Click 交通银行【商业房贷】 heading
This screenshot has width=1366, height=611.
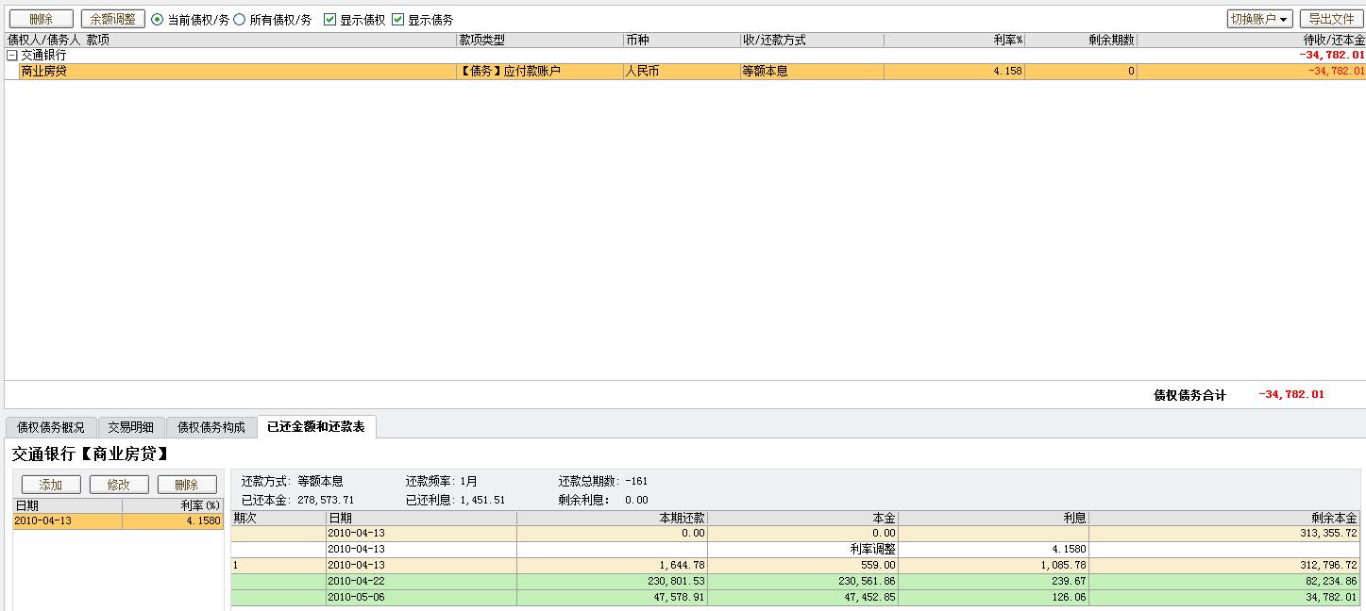pos(91,454)
